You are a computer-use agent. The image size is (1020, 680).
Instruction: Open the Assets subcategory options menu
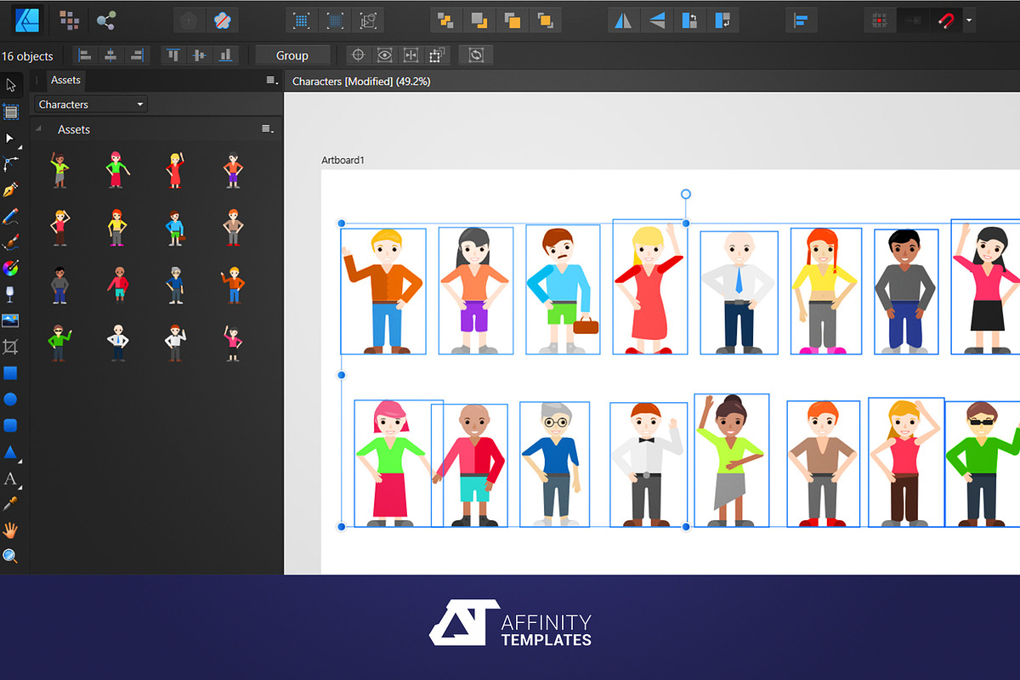[268, 129]
